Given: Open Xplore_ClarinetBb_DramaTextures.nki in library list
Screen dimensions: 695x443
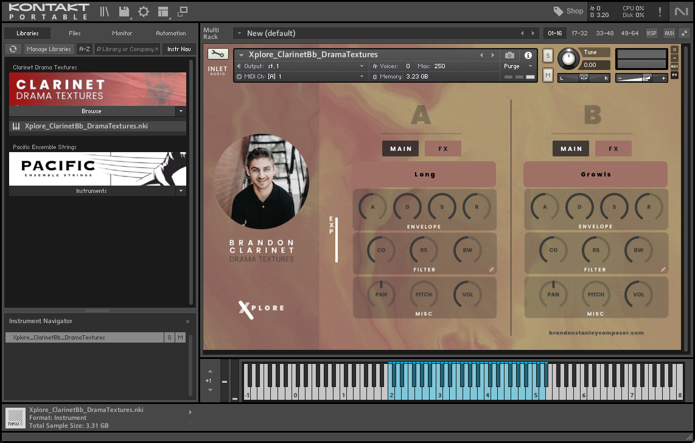Looking at the screenshot, I should (x=86, y=127).
